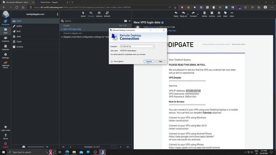Click the Connect button in dialog
This screenshot has height=155, width=276.
[149, 61]
